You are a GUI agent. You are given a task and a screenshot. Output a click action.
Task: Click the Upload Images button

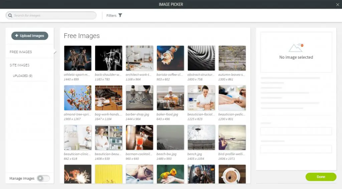pos(30,36)
